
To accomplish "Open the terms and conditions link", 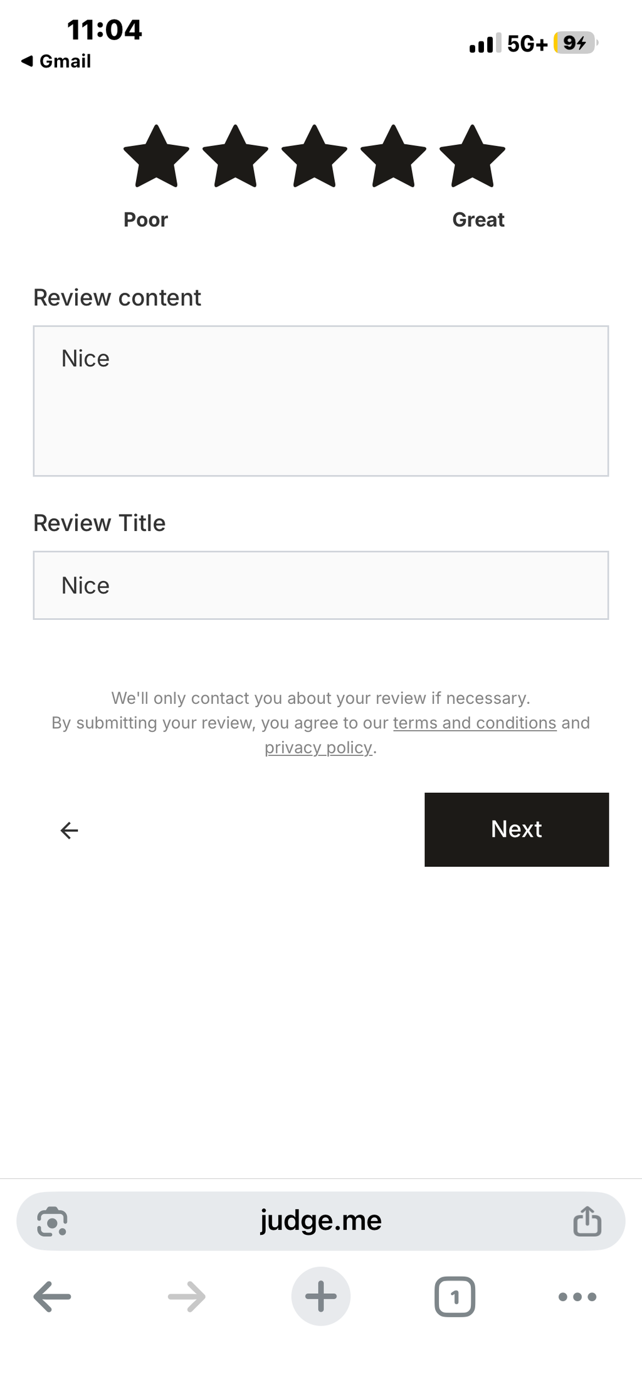I will coord(475,723).
